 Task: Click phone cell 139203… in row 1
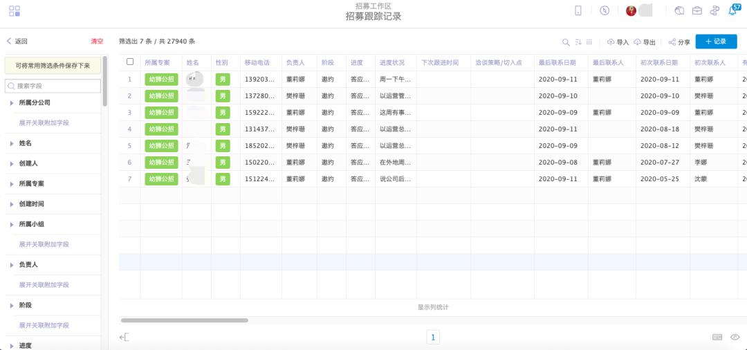(x=260, y=80)
